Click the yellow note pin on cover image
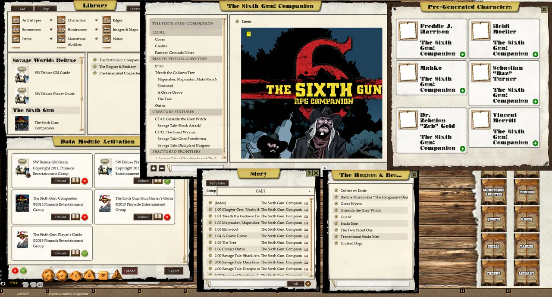The width and height of the screenshot is (552, 297). pyautogui.click(x=248, y=34)
